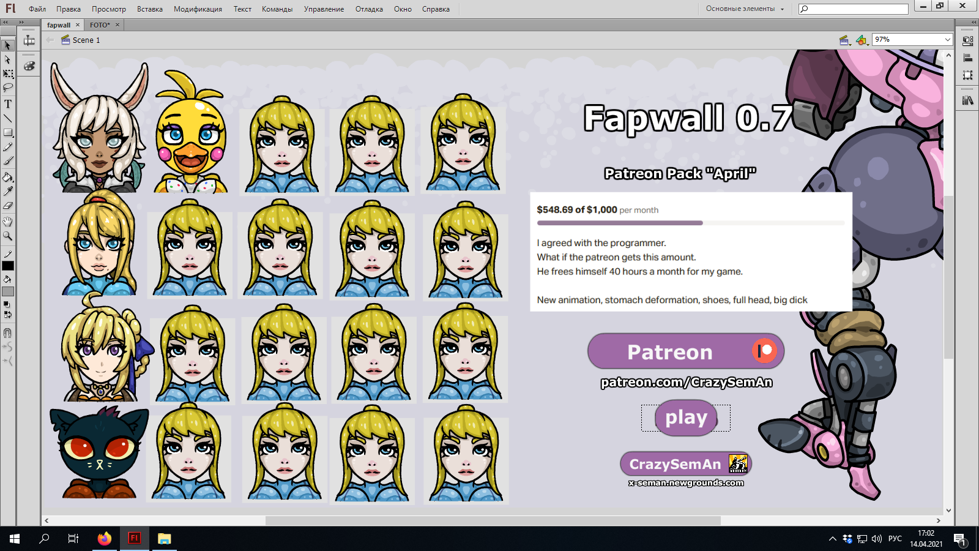The height and width of the screenshot is (551, 979).
Task: Open the Команды menu
Action: tap(277, 9)
